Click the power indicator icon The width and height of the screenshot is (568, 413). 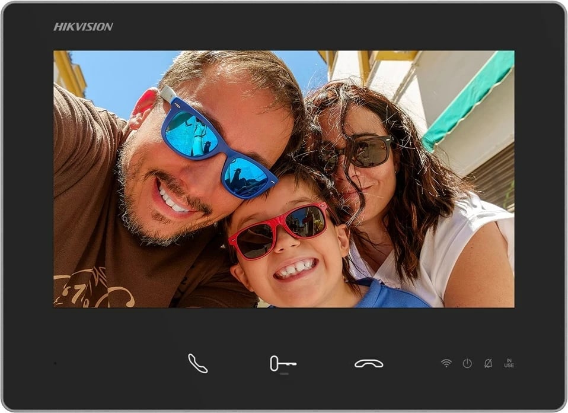467,363
